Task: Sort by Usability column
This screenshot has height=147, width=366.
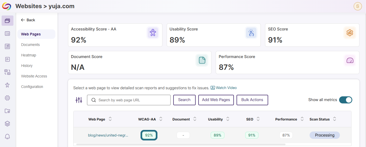Action: tap(228, 119)
